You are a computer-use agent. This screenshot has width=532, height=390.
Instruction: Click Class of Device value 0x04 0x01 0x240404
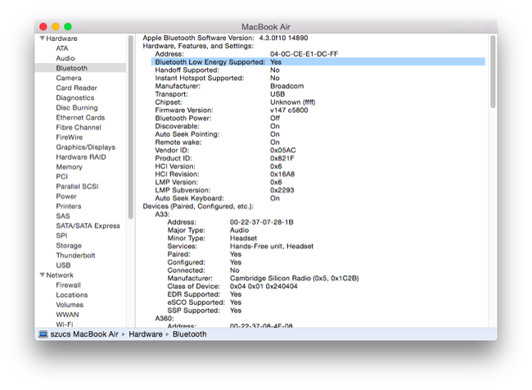point(264,286)
